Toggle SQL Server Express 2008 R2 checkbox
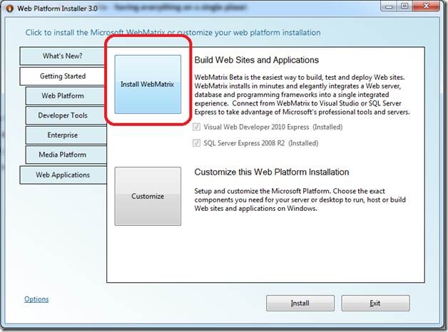Image resolution: width=448 pixels, height=332 pixels. coord(197,143)
